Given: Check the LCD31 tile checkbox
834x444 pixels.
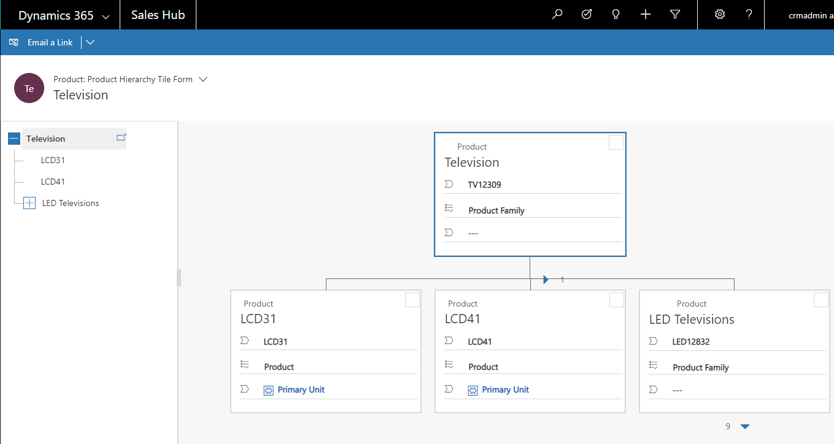Looking at the screenshot, I should pos(412,299).
